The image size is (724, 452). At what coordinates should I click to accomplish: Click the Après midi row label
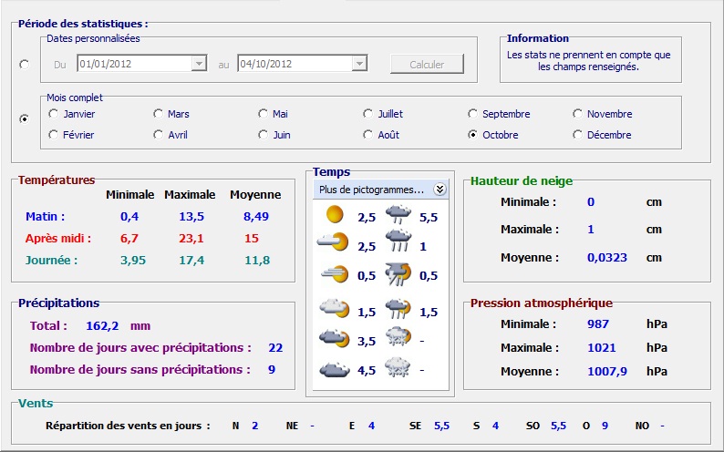58,239
